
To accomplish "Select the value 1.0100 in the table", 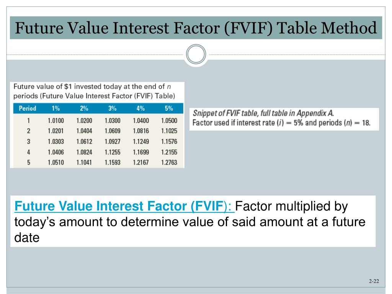I will (56, 121).
